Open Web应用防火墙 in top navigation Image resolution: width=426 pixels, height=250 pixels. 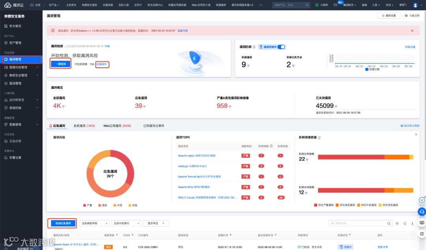(x=201, y=5)
